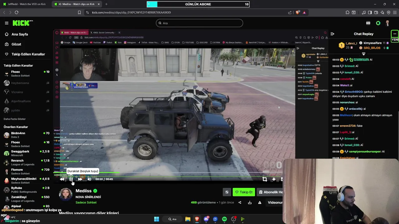399x224 pixels.
Task: Open the green K coin icon
Action: pos(378,23)
